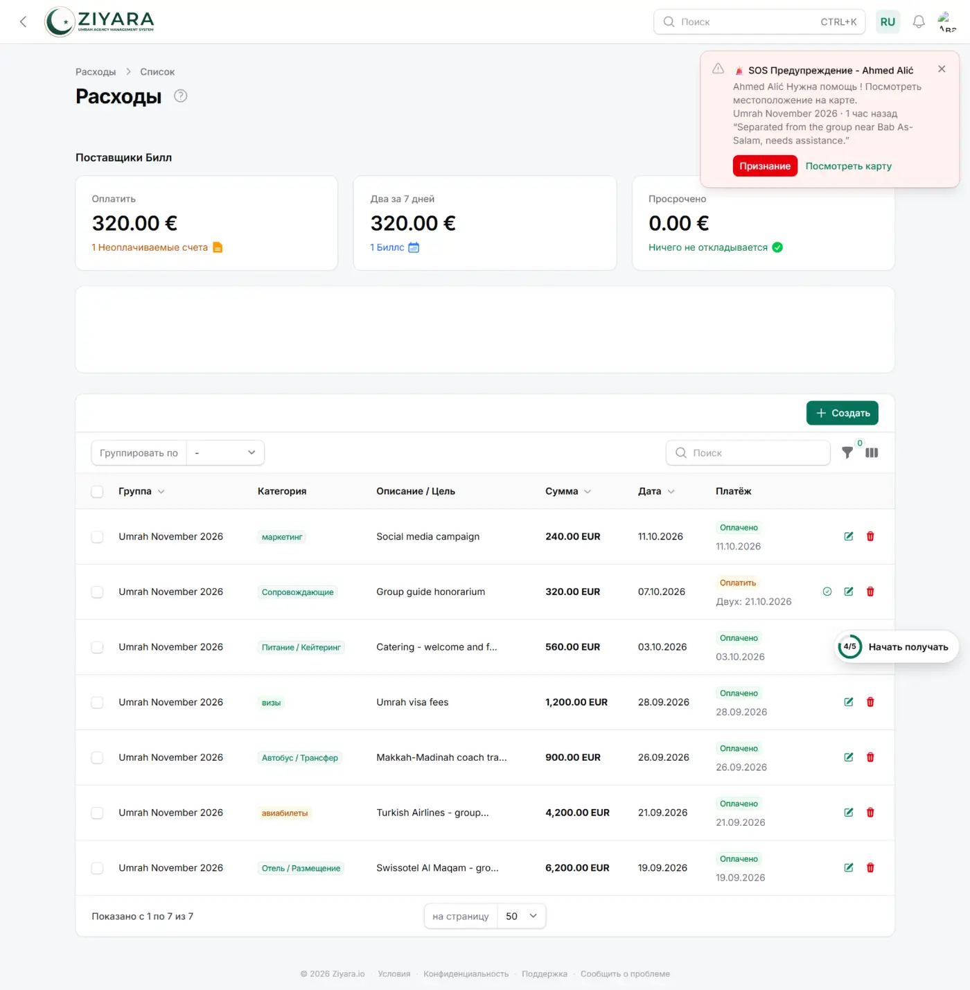This screenshot has height=990, width=970.
Task: Open the notifications bell
Action: (919, 21)
